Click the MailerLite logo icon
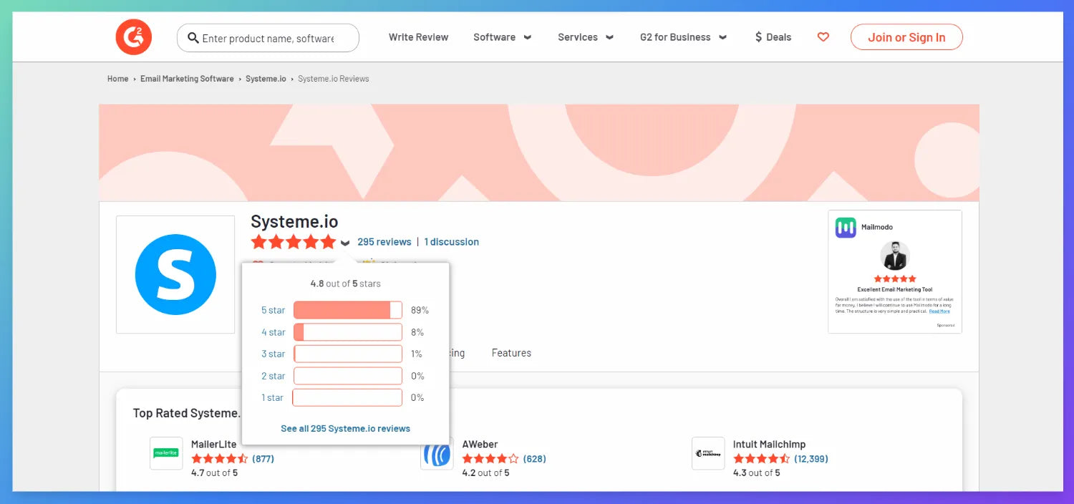 (x=166, y=453)
